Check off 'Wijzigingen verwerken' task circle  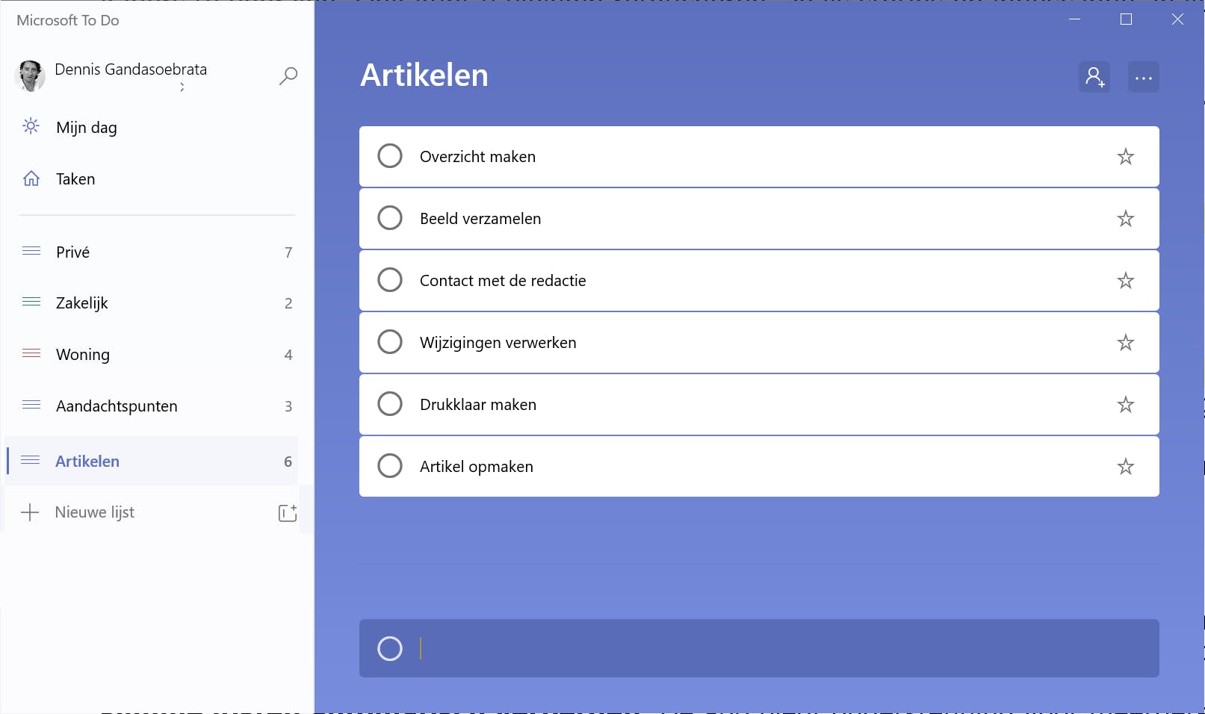pos(390,342)
